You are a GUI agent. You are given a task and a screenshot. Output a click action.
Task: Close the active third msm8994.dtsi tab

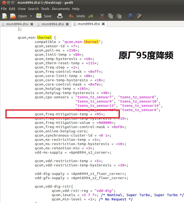click(103, 24)
